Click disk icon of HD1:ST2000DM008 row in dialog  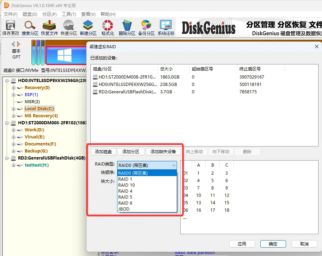click(95, 77)
